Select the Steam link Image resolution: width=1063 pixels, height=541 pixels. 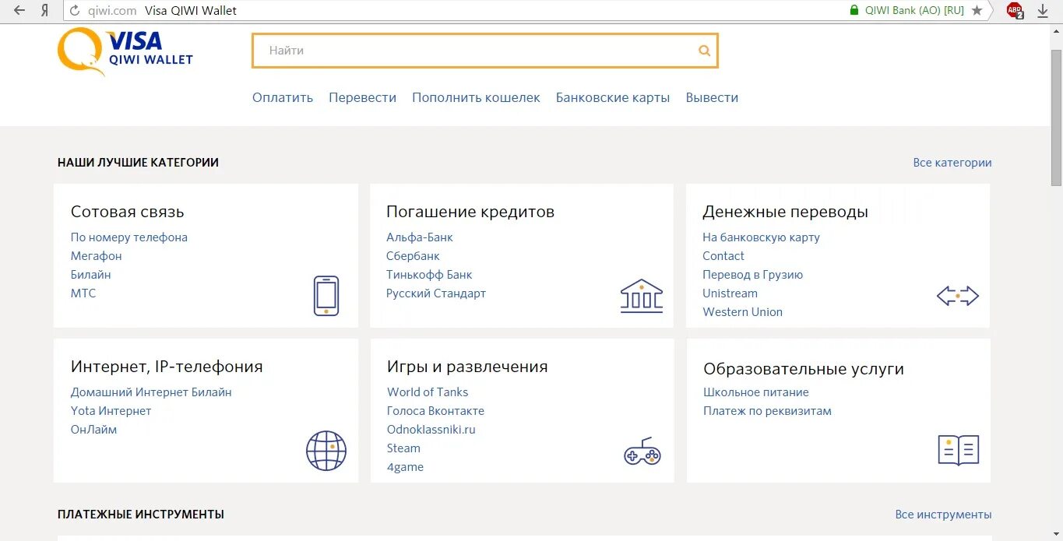(x=403, y=448)
